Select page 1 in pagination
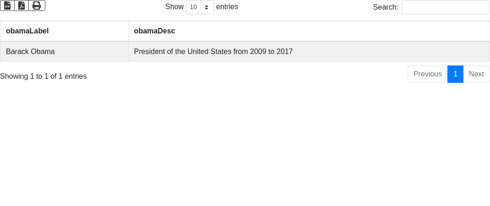 pos(455,74)
